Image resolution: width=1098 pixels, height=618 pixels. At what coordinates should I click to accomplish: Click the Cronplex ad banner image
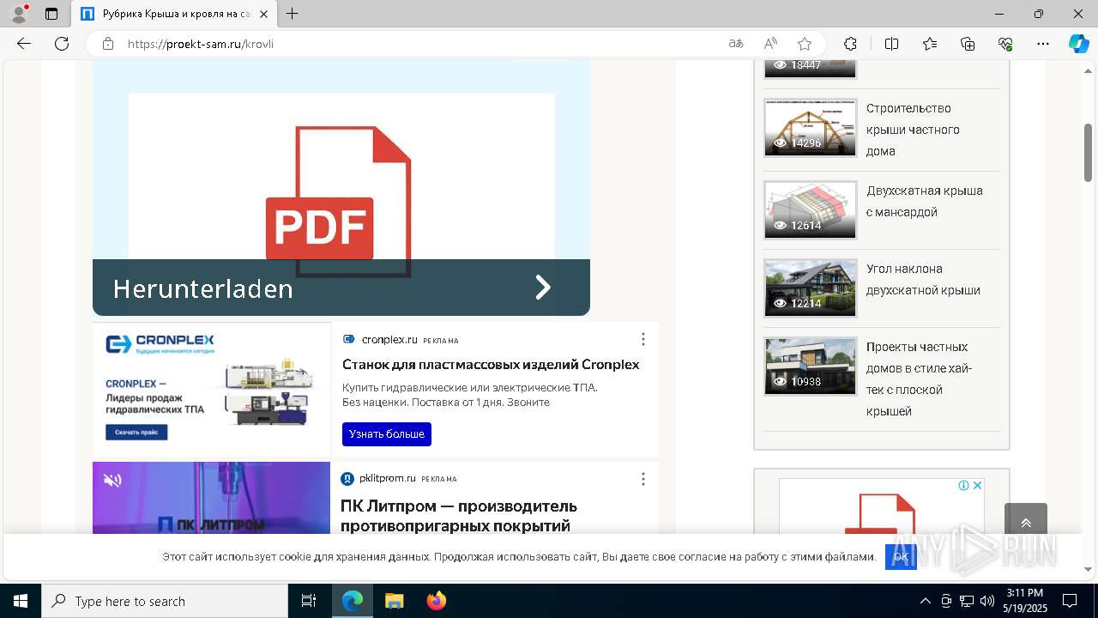pos(211,389)
